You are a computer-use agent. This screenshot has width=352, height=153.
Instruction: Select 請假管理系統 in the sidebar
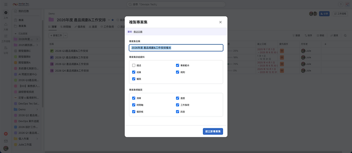(27, 92)
